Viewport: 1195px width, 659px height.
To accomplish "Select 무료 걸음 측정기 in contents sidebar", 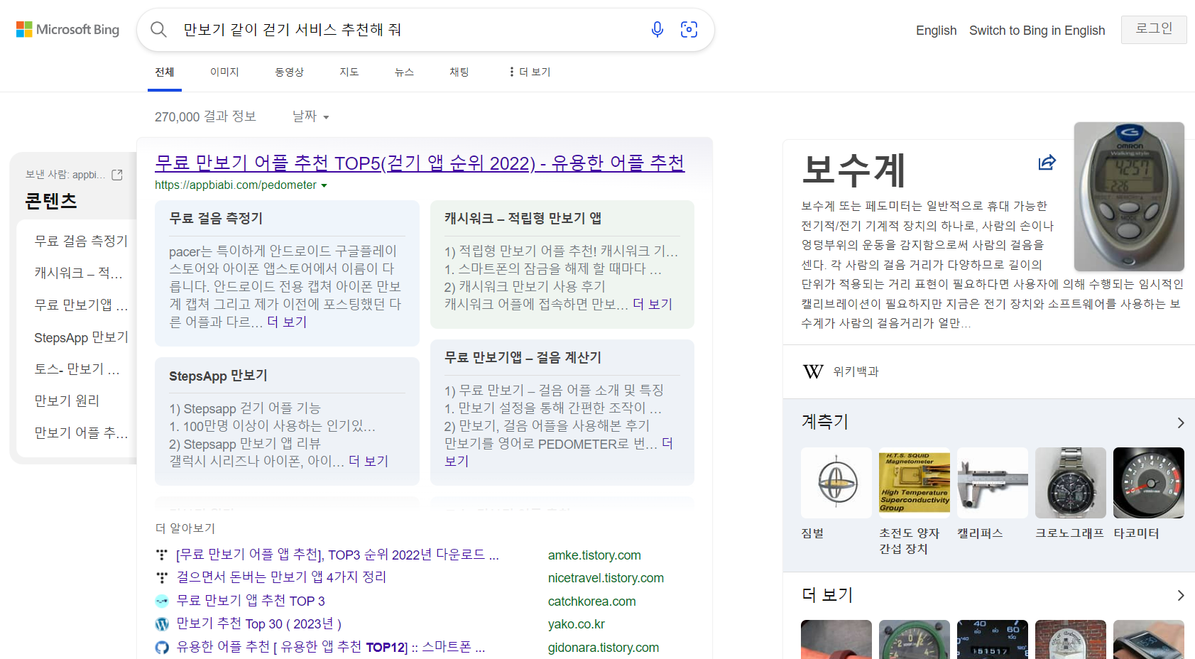I will (x=81, y=241).
